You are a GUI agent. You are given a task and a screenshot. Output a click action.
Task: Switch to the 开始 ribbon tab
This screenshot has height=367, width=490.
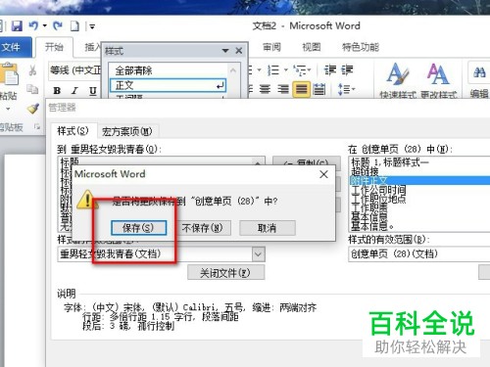54,47
